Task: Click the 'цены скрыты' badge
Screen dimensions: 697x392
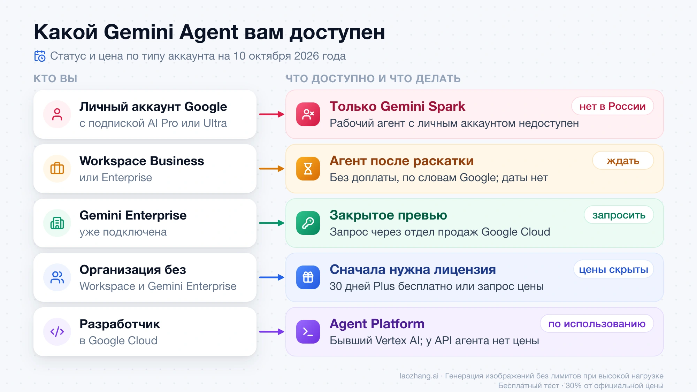Action: (614, 269)
